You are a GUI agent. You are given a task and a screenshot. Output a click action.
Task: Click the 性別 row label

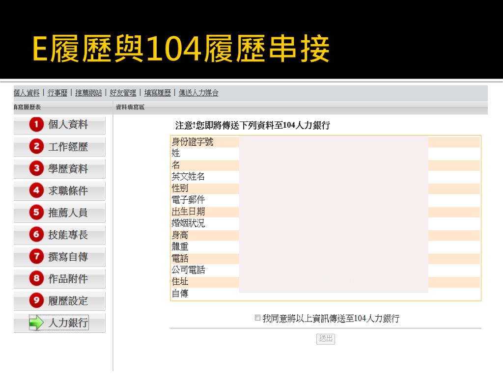coord(180,188)
